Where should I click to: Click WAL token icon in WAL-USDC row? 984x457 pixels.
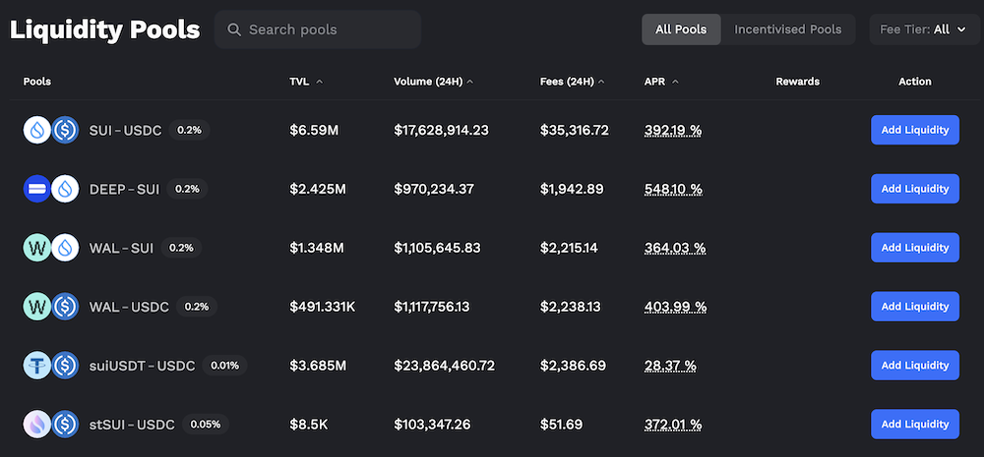[x=37, y=307]
